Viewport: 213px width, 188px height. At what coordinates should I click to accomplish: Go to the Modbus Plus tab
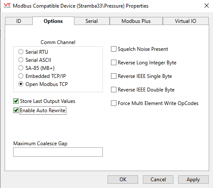136,21
